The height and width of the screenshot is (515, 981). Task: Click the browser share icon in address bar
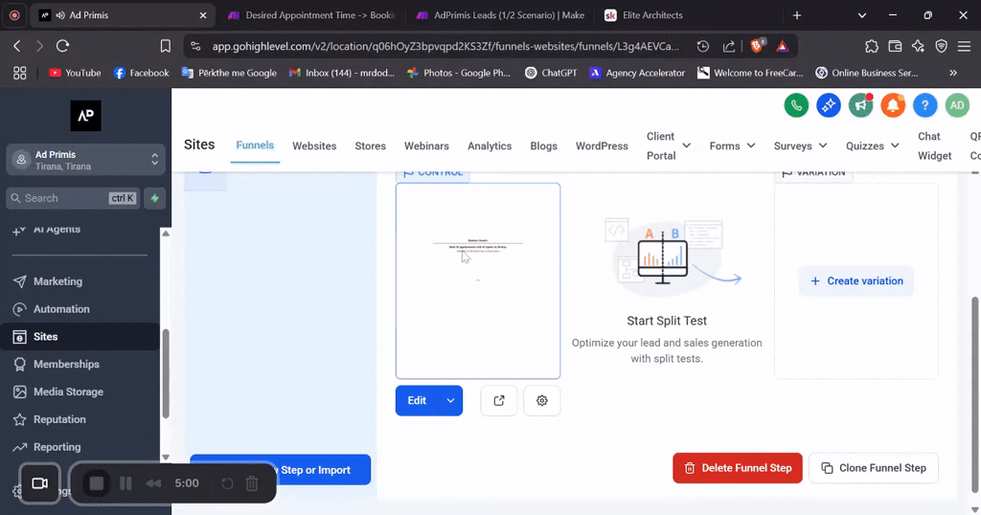pos(729,46)
